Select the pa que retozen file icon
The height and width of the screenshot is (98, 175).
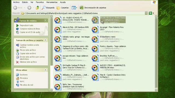pos(58,58)
